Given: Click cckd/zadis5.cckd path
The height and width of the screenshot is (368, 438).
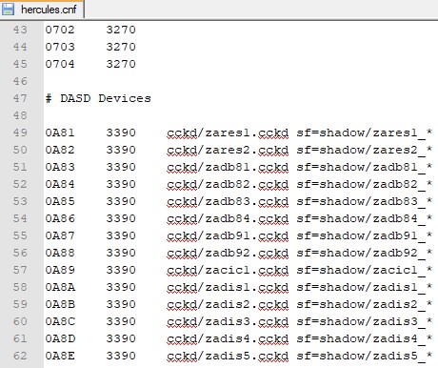Looking at the screenshot, I should [228, 356].
